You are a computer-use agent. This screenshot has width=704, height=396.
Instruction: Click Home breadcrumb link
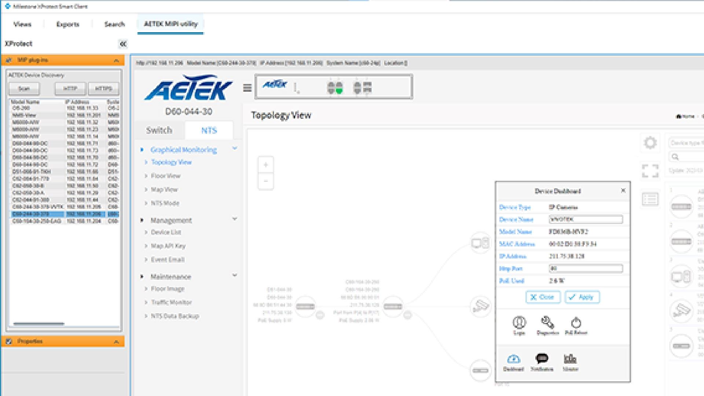pyautogui.click(x=685, y=116)
